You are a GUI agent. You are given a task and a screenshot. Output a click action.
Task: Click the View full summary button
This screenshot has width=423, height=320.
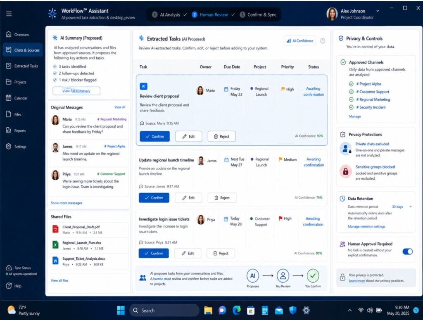click(76, 91)
